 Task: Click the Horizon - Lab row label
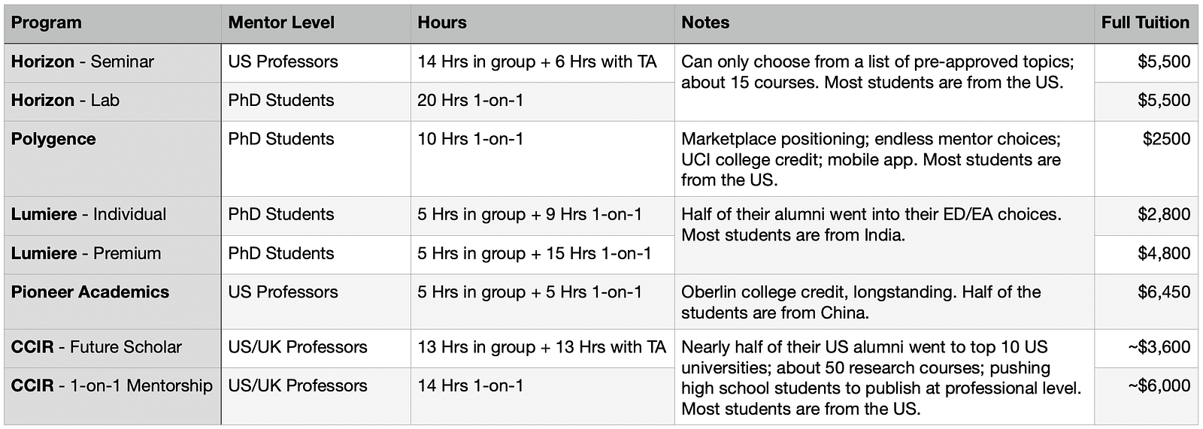click(x=112, y=101)
